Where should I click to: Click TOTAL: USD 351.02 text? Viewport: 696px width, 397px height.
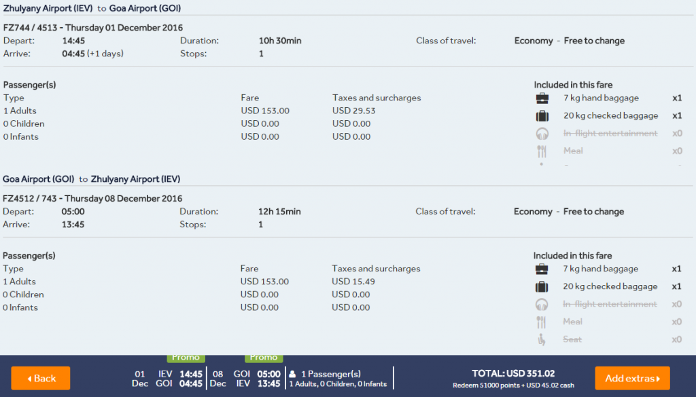click(513, 373)
